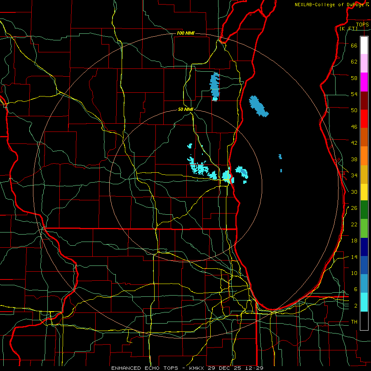Click the KMKX station identifier

[x=197, y=368]
